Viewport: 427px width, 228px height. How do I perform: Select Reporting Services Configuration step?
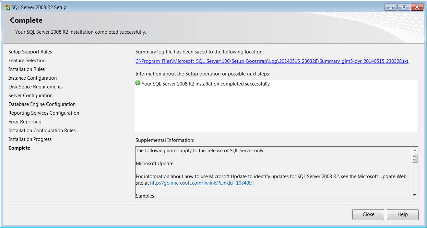[x=44, y=113]
